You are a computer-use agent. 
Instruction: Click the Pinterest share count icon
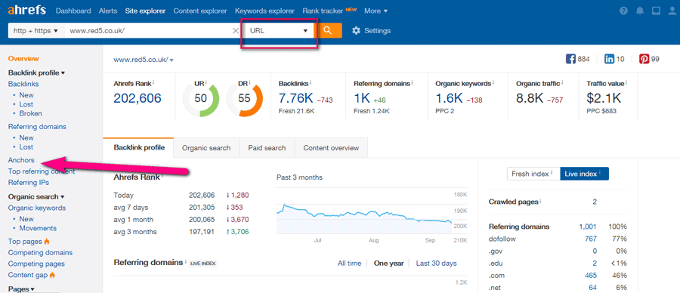[x=644, y=59]
